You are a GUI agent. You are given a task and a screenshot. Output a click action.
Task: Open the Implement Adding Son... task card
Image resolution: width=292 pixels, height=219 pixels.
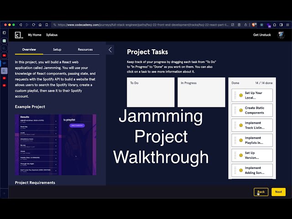coord(252,170)
